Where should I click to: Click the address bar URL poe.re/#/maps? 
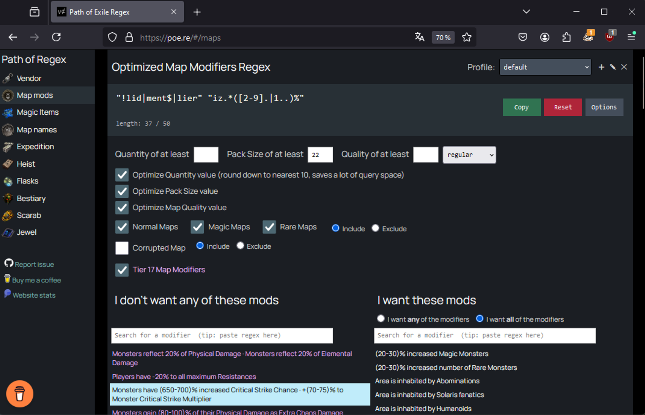(181, 38)
